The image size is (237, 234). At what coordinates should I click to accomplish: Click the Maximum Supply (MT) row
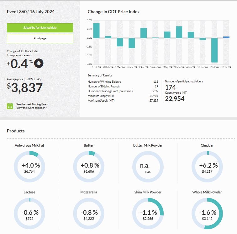tap(123, 101)
